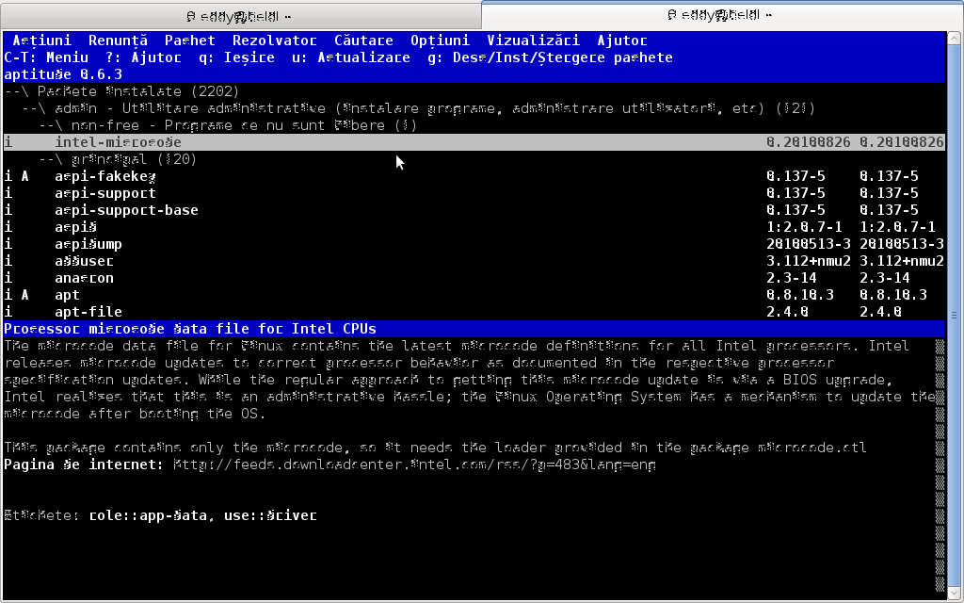Click adduser's installed version 3.112+nmu2

(809, 261)
